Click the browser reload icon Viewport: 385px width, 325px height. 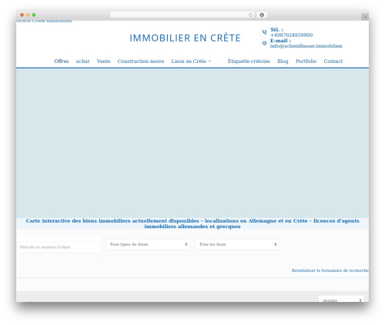250,15
